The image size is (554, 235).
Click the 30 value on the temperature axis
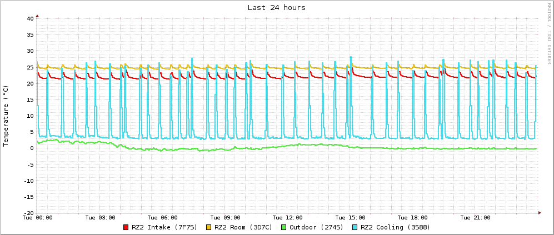coord(30,51)
